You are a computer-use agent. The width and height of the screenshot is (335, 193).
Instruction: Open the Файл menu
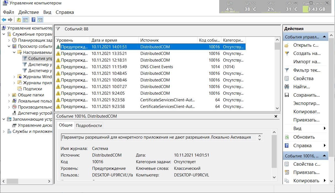tap(9, 12)
